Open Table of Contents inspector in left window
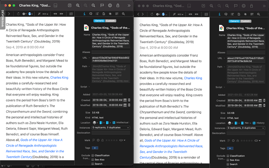The image size is (269, 168). pos(97,14)
